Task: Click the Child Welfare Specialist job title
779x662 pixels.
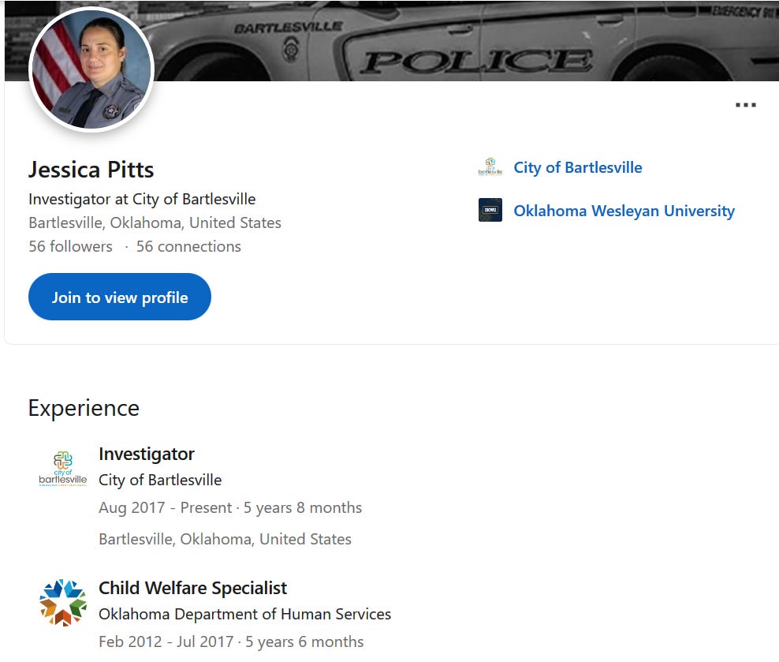Action: [x=192, y=588]
